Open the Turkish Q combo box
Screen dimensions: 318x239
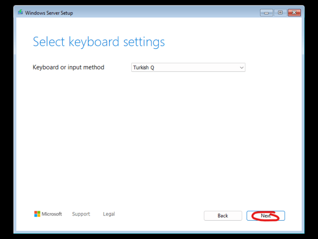point(188,67)
